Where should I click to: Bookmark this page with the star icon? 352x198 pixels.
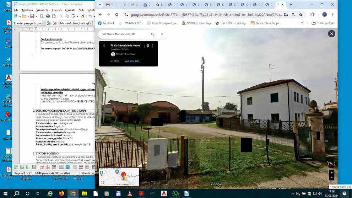coord(301,15)
